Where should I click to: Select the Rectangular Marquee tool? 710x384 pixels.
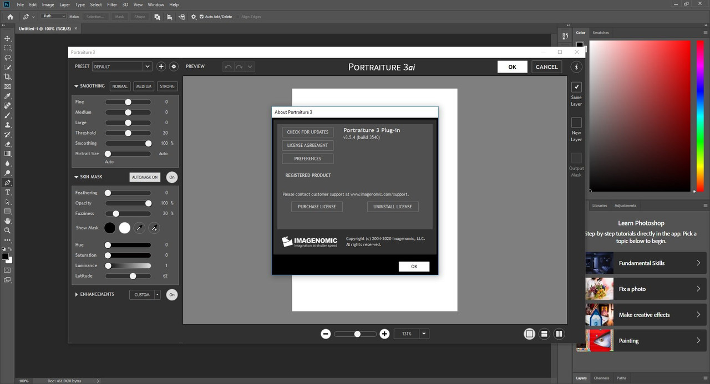(x=7, y=48)
